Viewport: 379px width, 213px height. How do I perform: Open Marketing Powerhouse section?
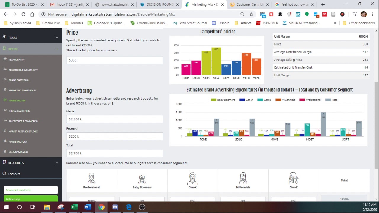coord(23,90)
